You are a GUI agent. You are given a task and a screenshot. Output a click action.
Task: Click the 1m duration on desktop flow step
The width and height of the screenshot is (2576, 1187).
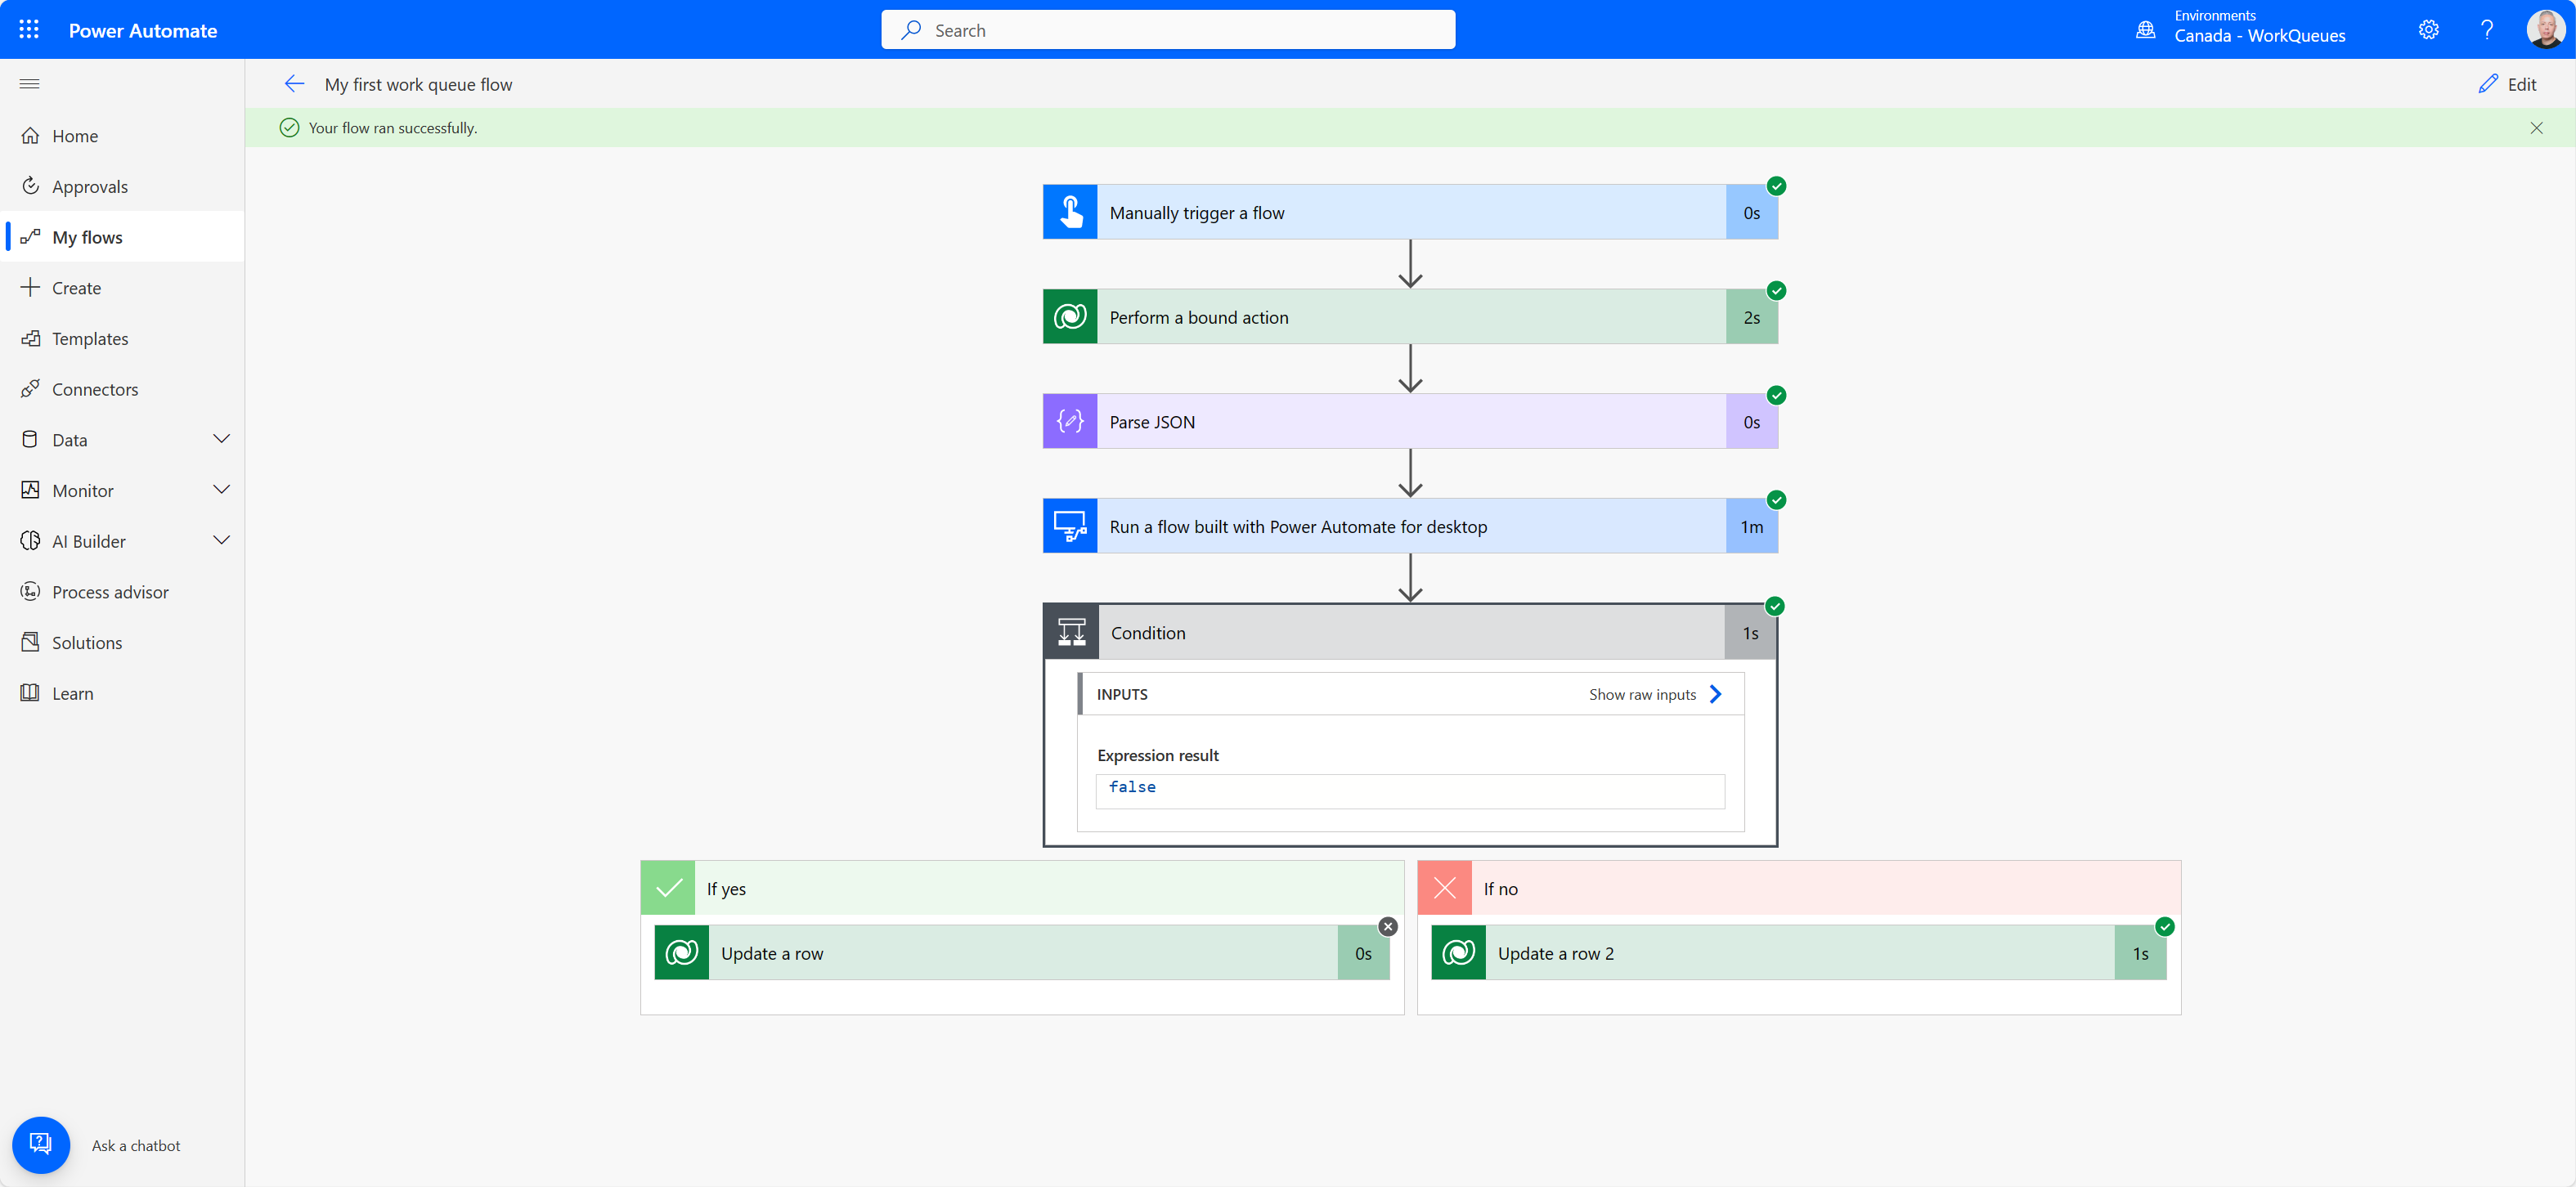[1752, 526]
